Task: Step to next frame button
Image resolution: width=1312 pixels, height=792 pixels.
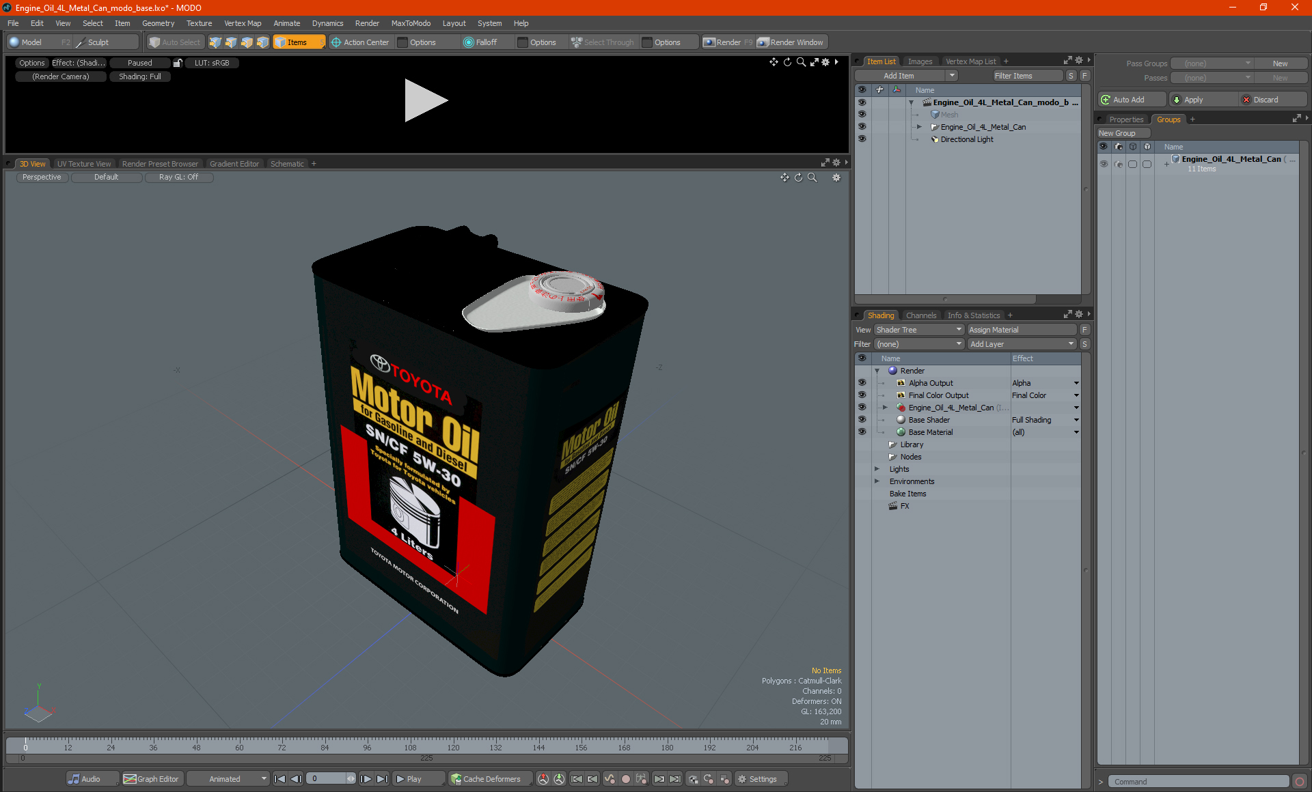Action: pyautogui.click(x=366, y=779)
